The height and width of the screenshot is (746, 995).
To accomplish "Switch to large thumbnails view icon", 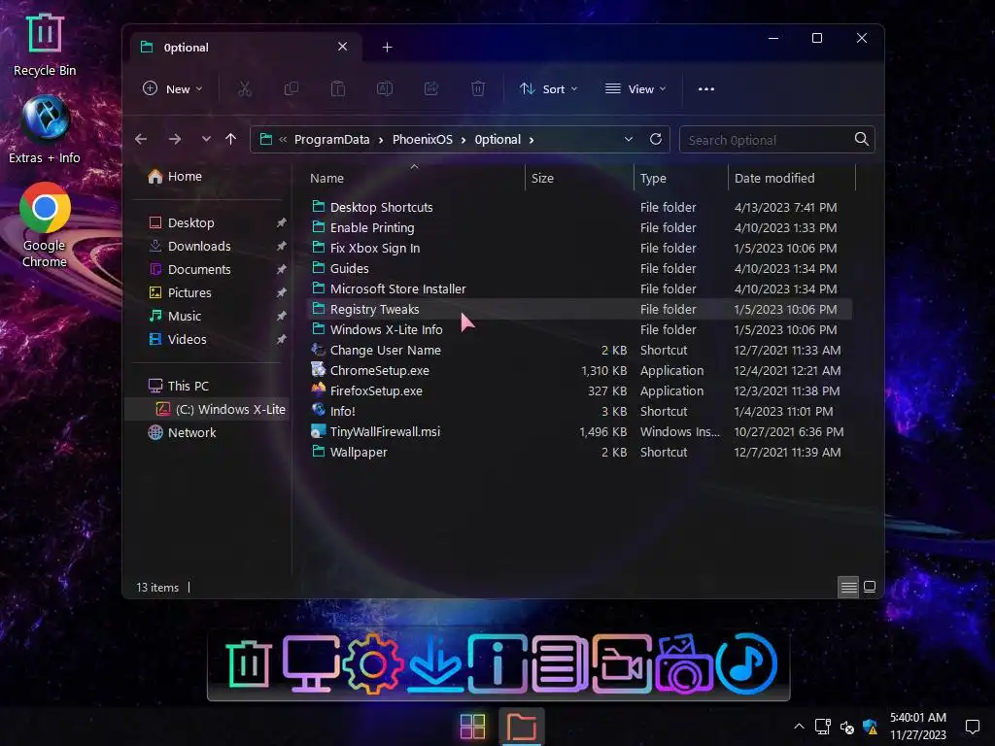I will pos(870,587).
